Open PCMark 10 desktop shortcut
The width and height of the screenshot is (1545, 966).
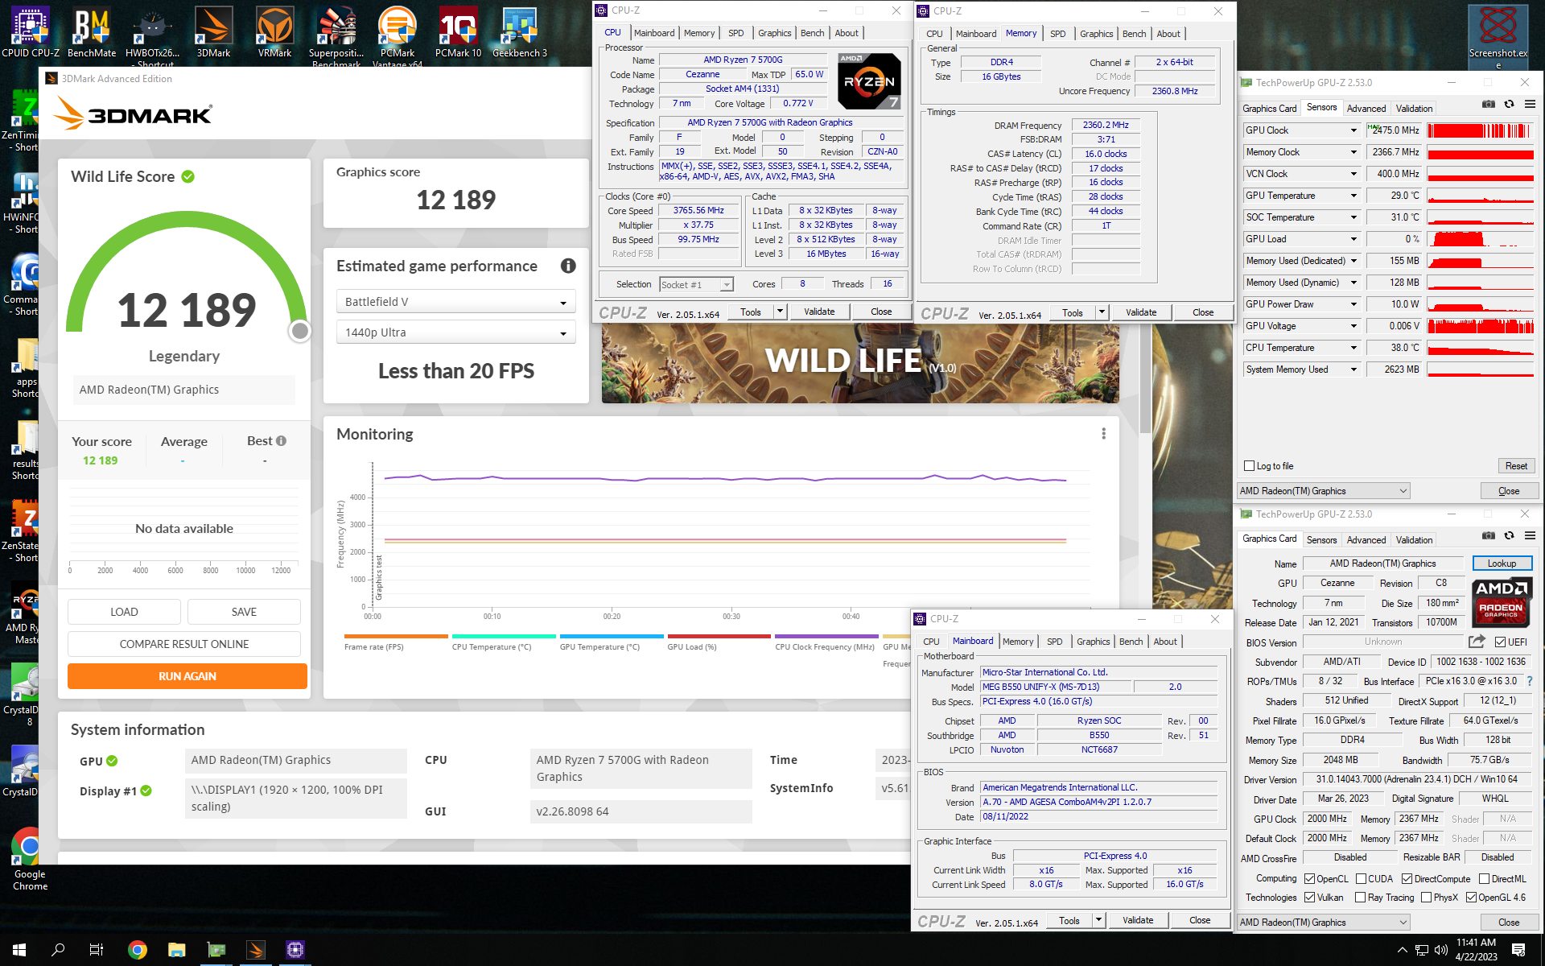459,33
